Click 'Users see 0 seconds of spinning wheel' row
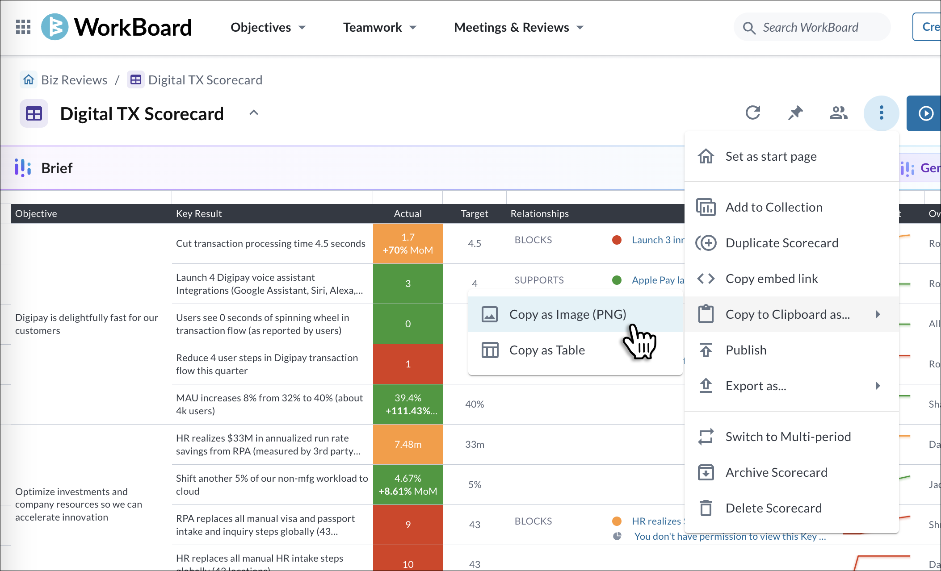Viewport: 941px width, 571px height. (263, 324)
